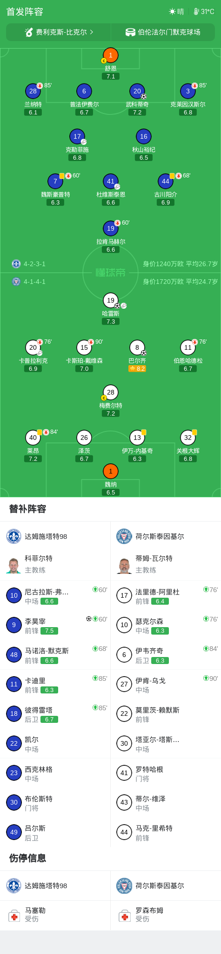This screenshot has width=221, height=954.
Task: Tap the 7.3 rating badge under 哈雷斯
Action: [x=110, y=321]
